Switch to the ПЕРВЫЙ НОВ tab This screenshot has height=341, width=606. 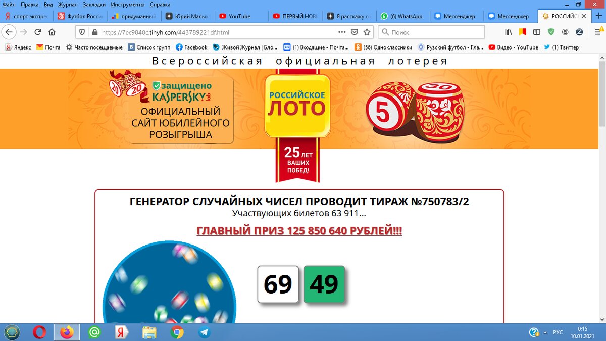pyautogui.click(x=295, y=16)
